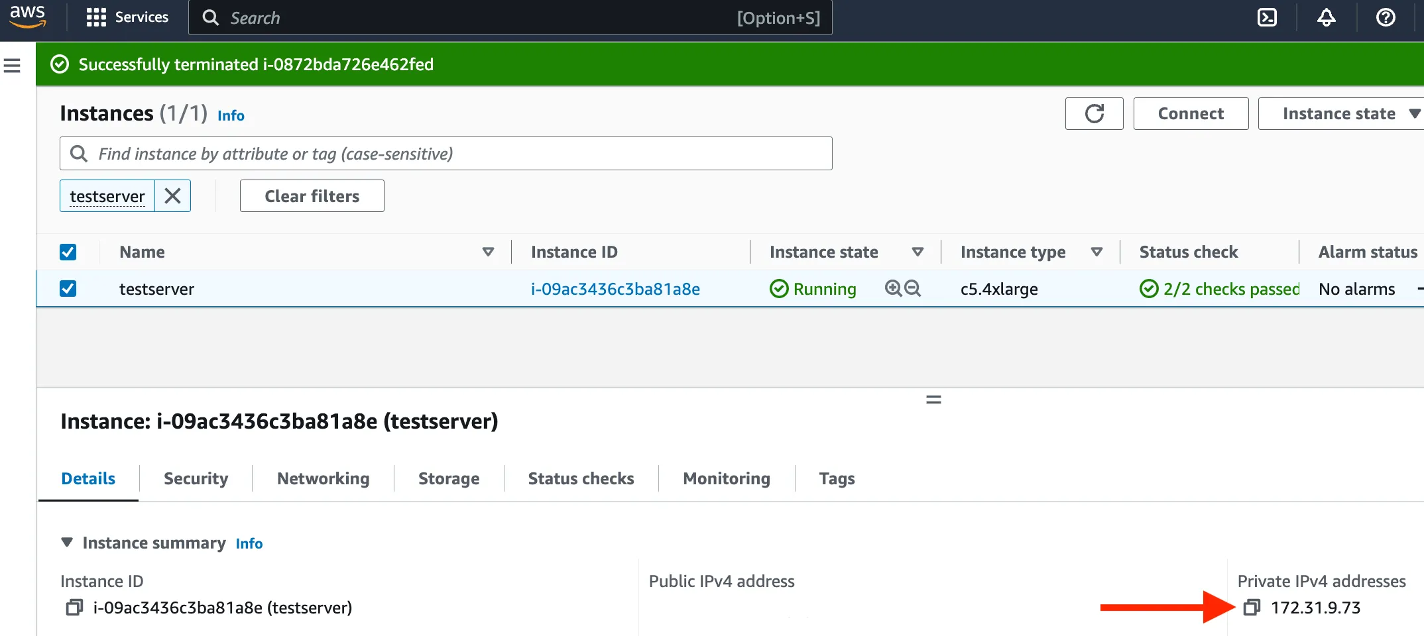Focus the Find instance filter field
Screen dimensions: 1424x636
(x=446, y=154)
